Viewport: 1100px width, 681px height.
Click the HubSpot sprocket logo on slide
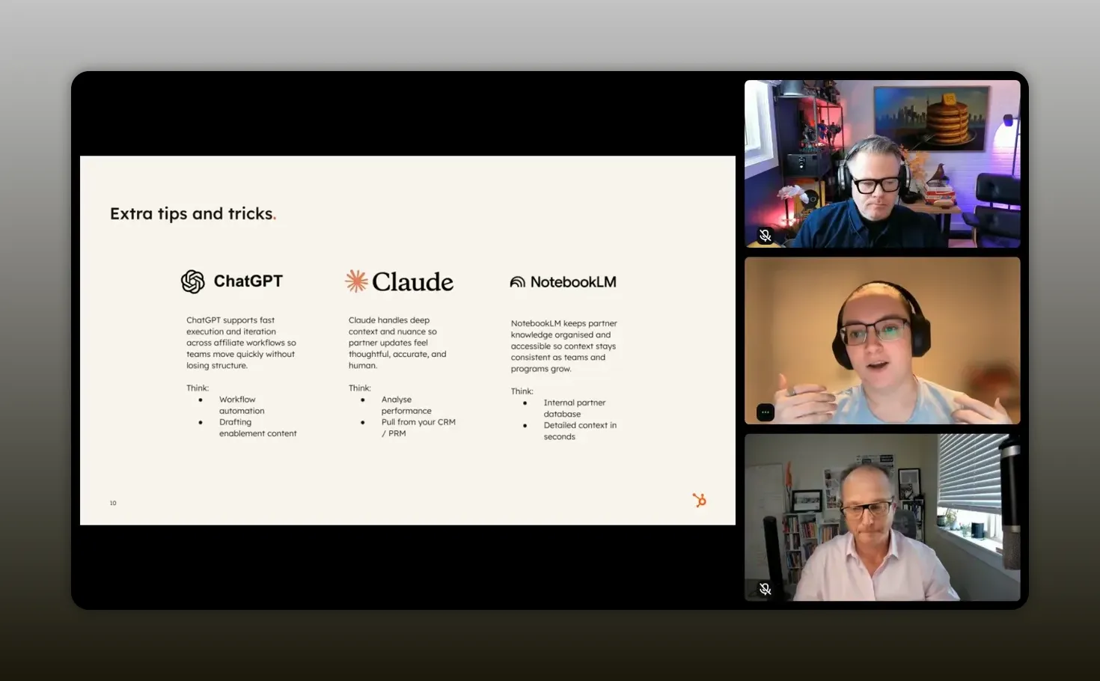699,500
